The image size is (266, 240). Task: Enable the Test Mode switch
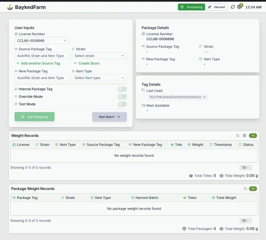click(x=122, y=104)
